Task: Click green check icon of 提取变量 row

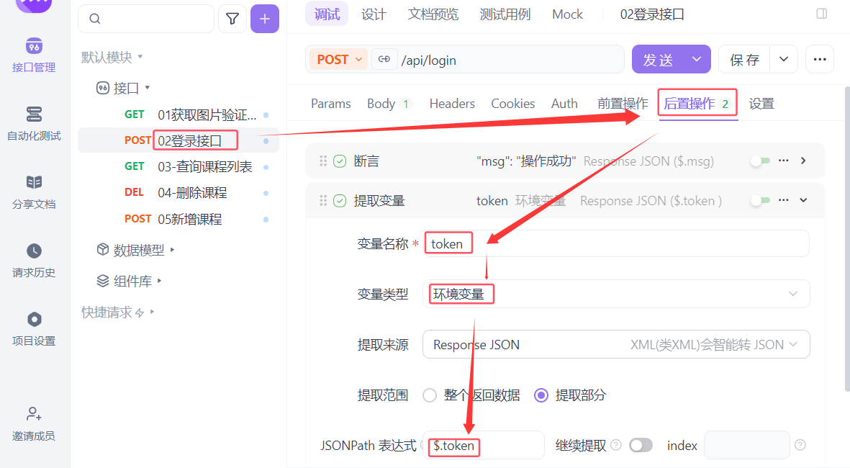Action: 340,201
